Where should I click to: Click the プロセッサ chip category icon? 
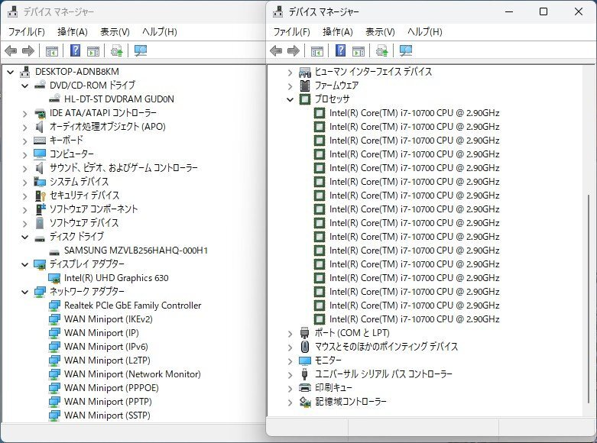(305, 99)
